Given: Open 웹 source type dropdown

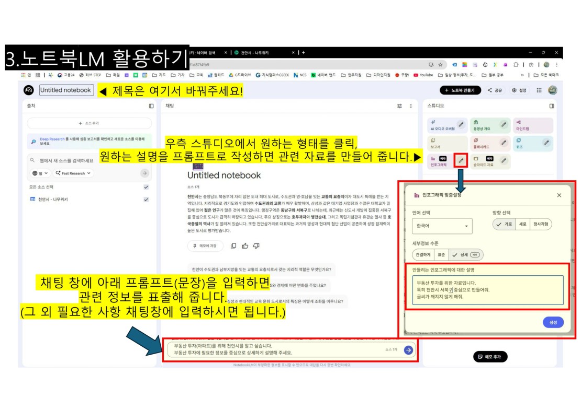Looking at the screenshot, I should 40,173.
